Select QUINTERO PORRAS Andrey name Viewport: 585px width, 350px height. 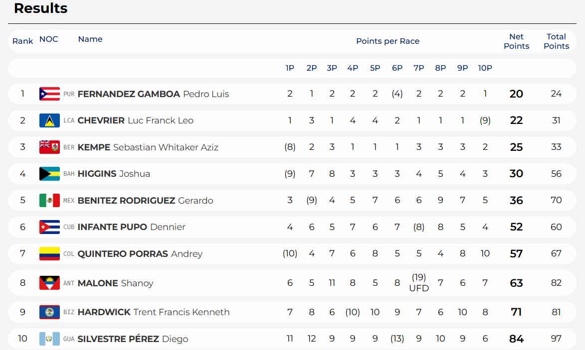[x=140, y=253]
